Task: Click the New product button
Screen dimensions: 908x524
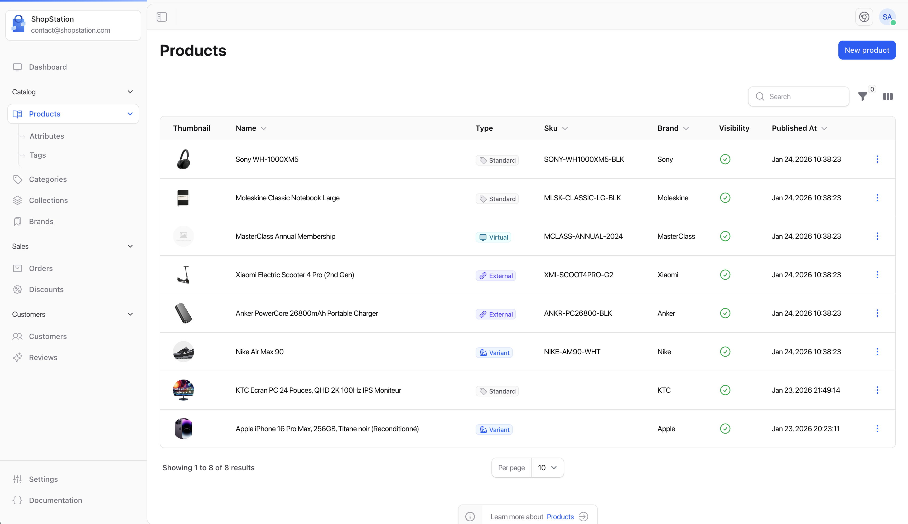Action: pyautogui.click(x=866, y=50)
